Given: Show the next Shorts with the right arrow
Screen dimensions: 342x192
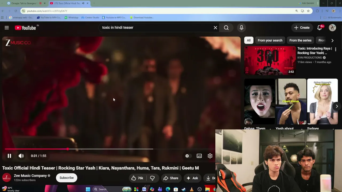Looking at the screenshot, I should coord(337,106).
